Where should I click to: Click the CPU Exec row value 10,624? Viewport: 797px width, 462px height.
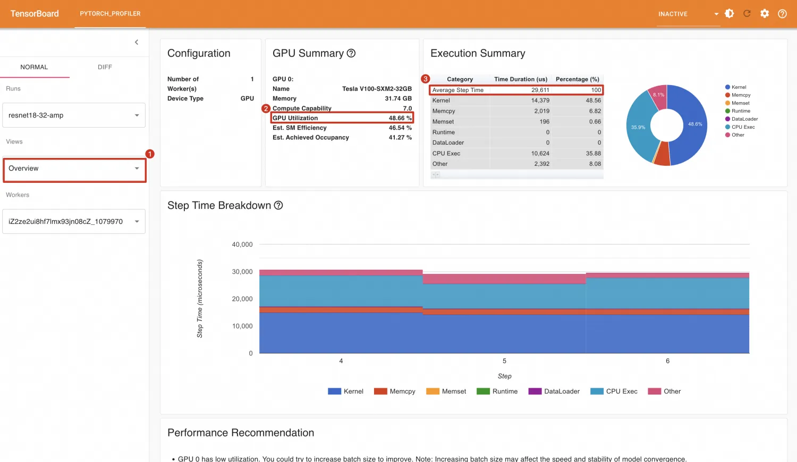coord(540,154)
